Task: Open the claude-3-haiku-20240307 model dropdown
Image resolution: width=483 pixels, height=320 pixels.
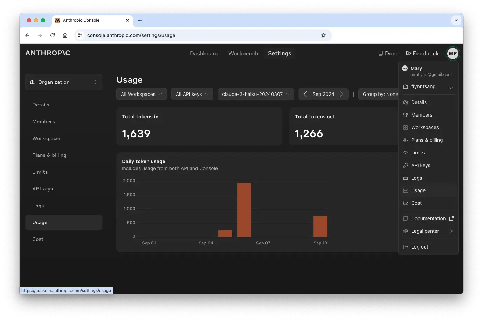Action: click(x=256, y=94)
